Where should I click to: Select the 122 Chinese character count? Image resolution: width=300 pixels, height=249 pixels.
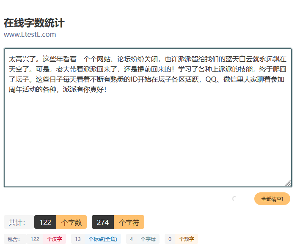coord(35,239)
